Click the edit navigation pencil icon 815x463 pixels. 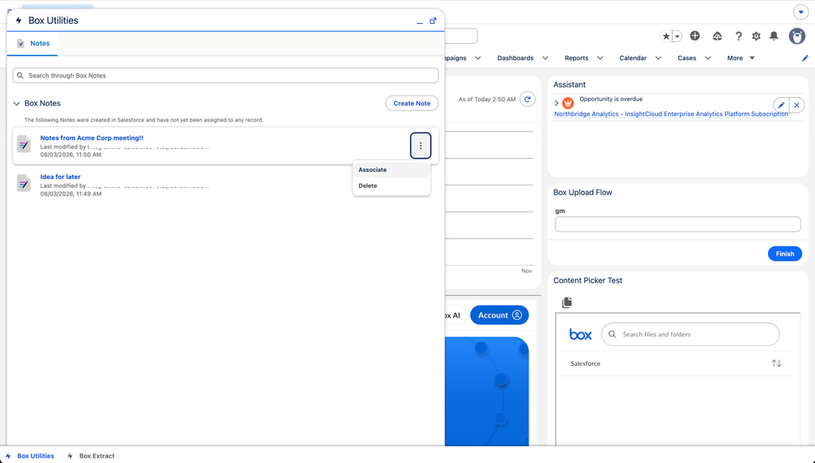point(805,58)
